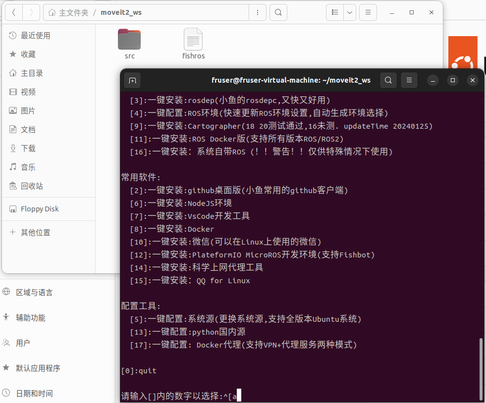The height and width of the screenshot is (403, 486).
Task: Open Default Applications (默认应用程序) settings
Action: [x=57, y=368]
